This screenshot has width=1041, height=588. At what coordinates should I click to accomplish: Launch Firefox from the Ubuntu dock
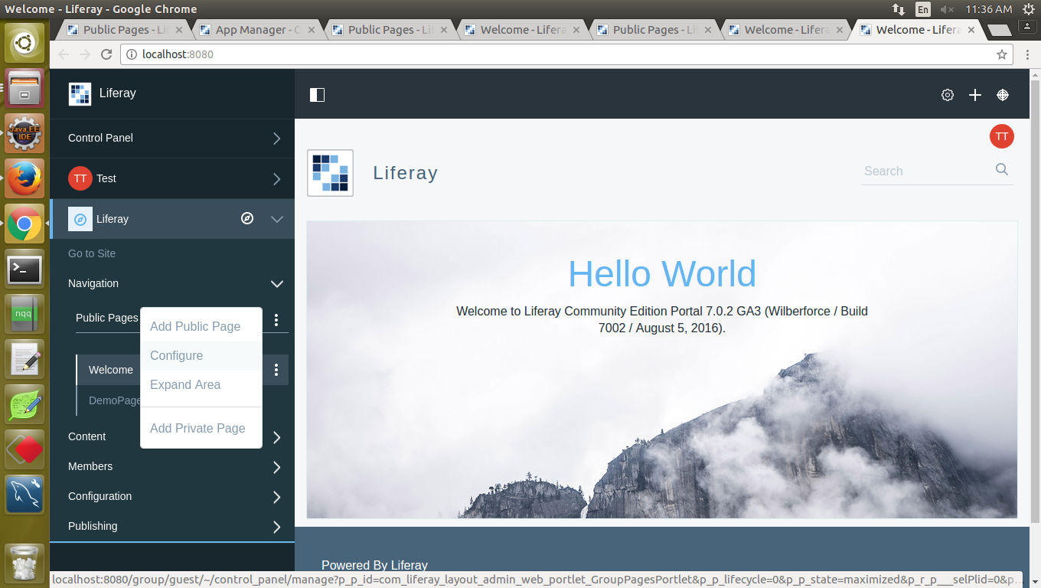click(x=24, y=178)
